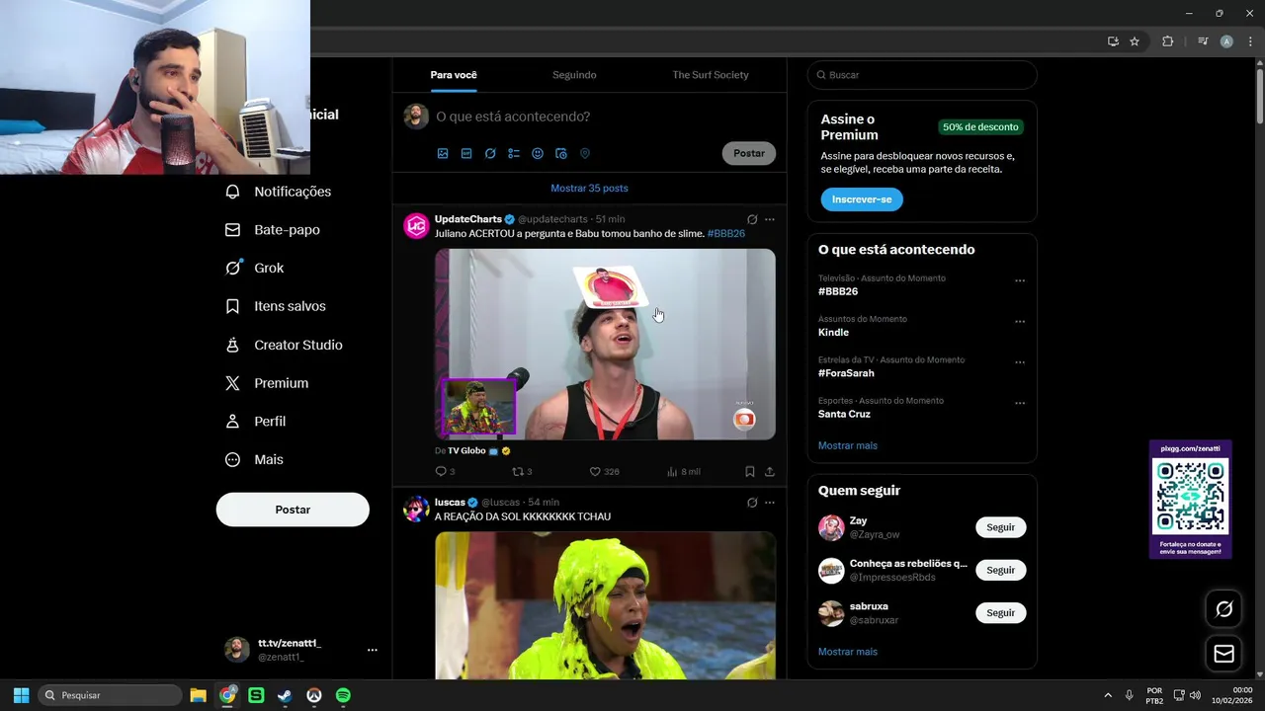The height and width of the screenshot is (711, 1265).
Task: Share the UpdateCharts post
Action: tap(770, 472)
